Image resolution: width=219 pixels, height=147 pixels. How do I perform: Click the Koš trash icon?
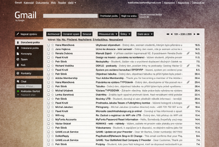(x=18, y=64)
